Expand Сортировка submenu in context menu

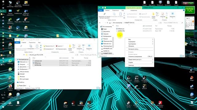click(139, 42)
